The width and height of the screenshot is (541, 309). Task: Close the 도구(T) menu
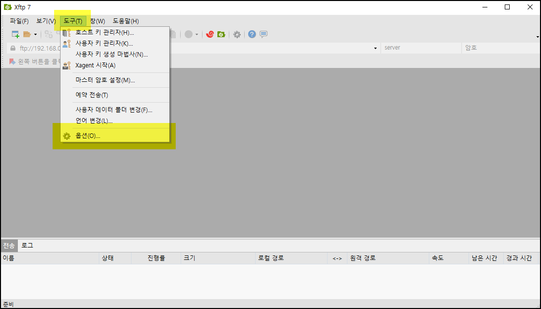coord(73,21)
